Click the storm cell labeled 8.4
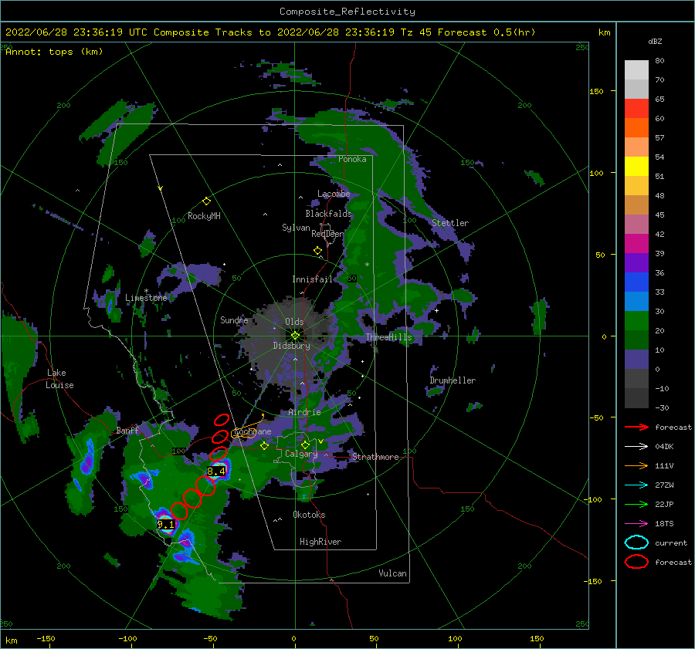Image resolution: width=695 pixels, height=649 pixels. [x=216, y=472]
